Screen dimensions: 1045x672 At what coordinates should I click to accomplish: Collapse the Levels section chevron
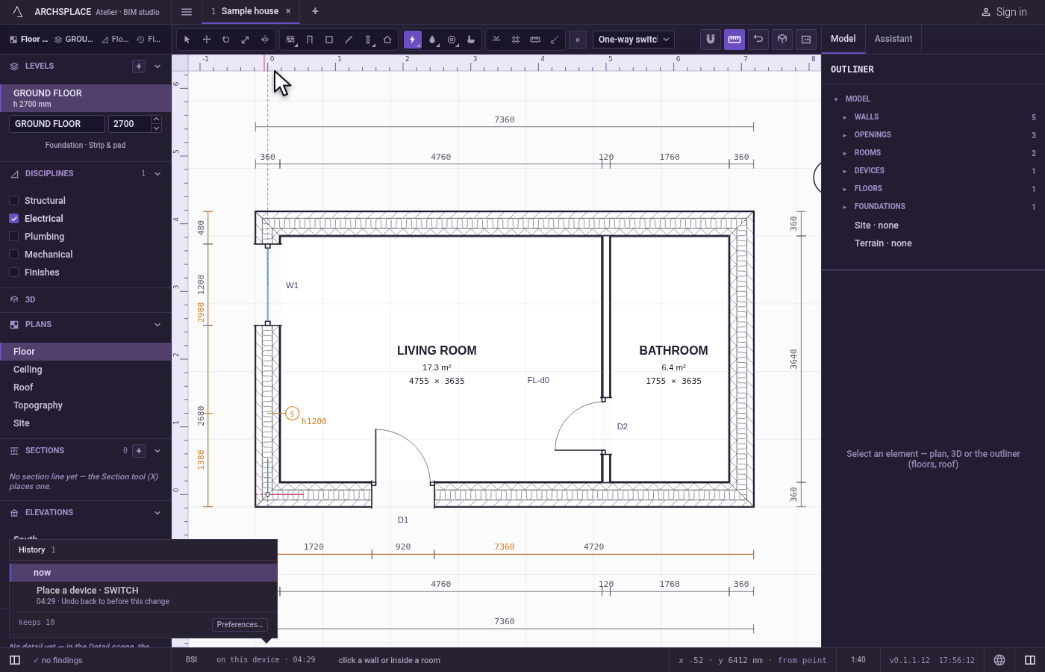click(157, 66)
